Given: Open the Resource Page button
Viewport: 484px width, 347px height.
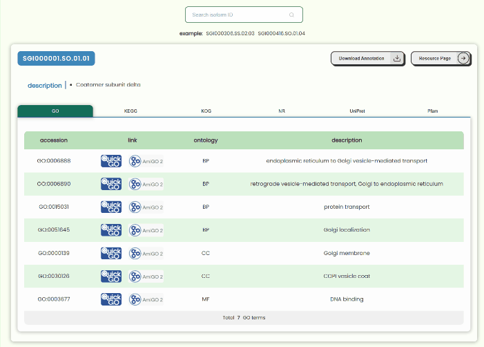Looking at the screenshot, I should point(441,58).
